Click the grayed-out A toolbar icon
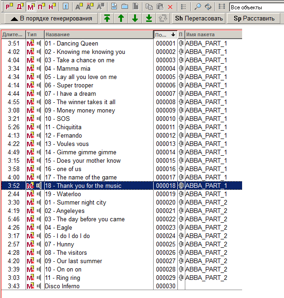Viewport: 284px width, 298px height. tap(101, 7)
